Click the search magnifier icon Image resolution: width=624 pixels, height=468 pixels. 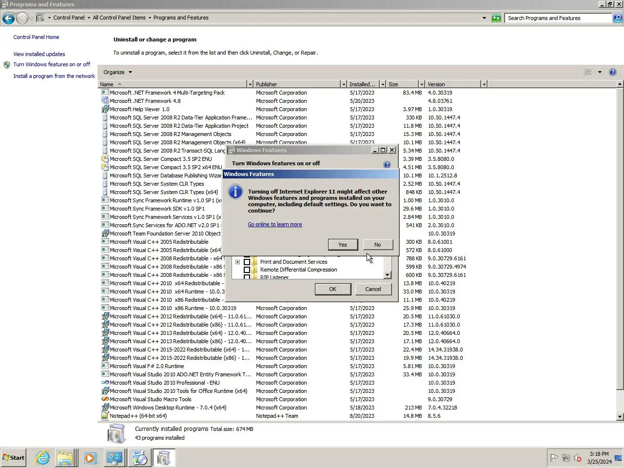(618, 18)
